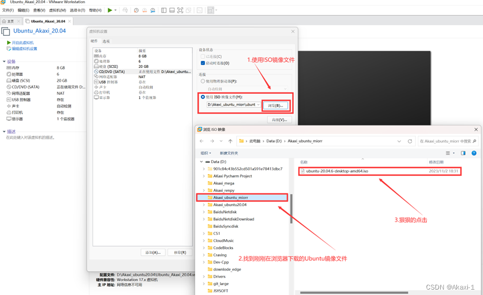Click the blue help question mark icon
This screenshot has height=295, width=483.
coord(474,153)
